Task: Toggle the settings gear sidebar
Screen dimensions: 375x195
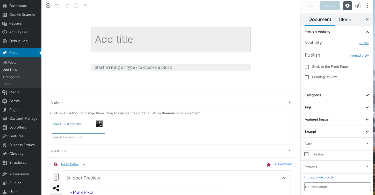Action: [347, 6]
